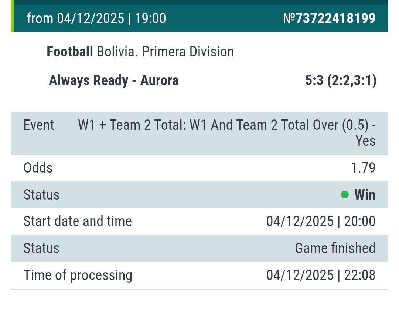This screenshot has height=312, width=399.
Task: Click the Status label beside Game finished
Action: (41, 248)
